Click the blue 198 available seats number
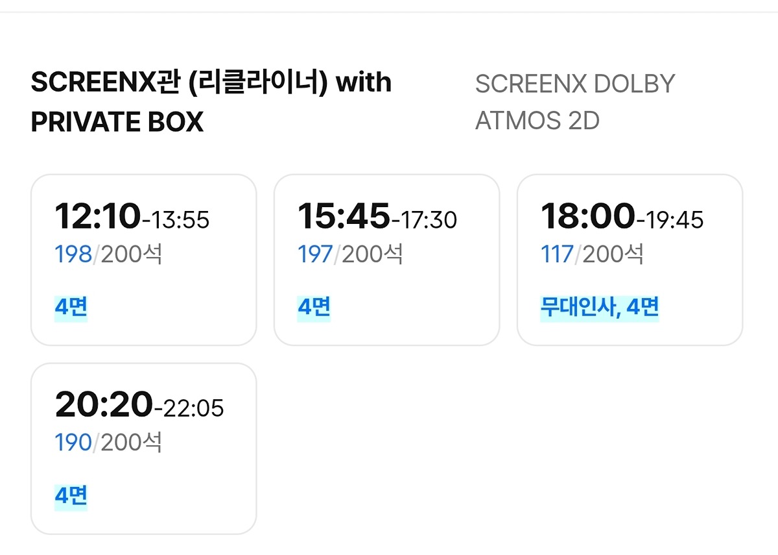778x555 pixels. [73, 254]
